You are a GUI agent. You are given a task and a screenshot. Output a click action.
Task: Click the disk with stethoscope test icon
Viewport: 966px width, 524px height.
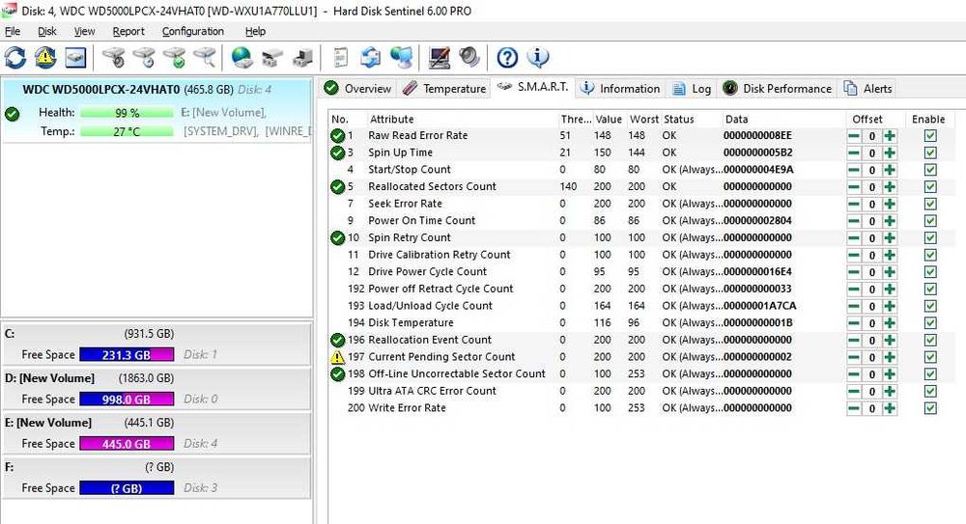pos(114,58)
